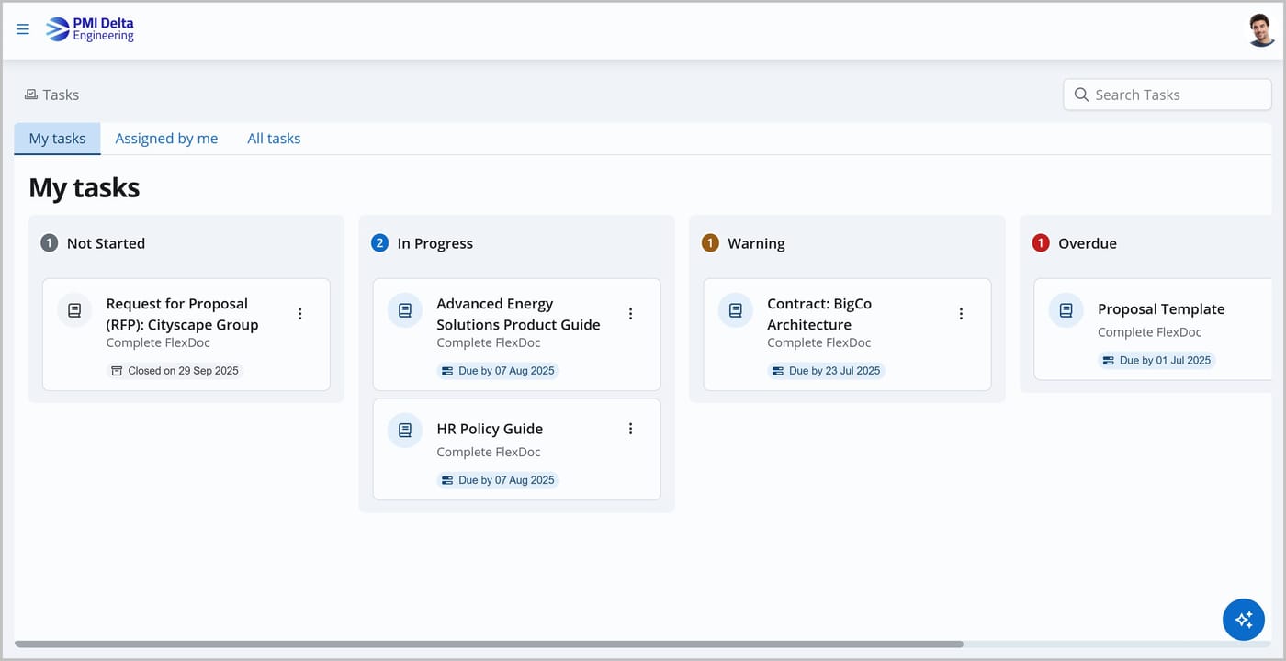Open Advanced Energy Solutions Product Guide task
Screen dimensions: 1286x661
518,314
